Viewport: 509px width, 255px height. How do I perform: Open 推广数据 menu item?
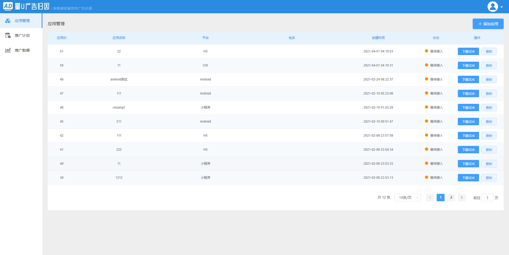(x=22, y=50)
